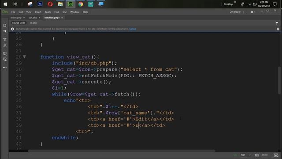Open the Developer workspace dropdown
The image size is (282, 159).
(x=237, y=12)
